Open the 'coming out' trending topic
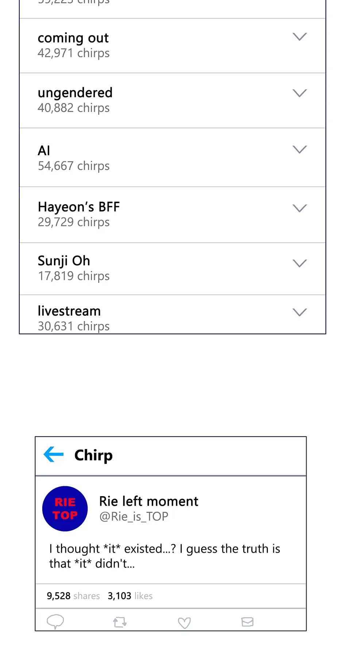 (73, 38)
